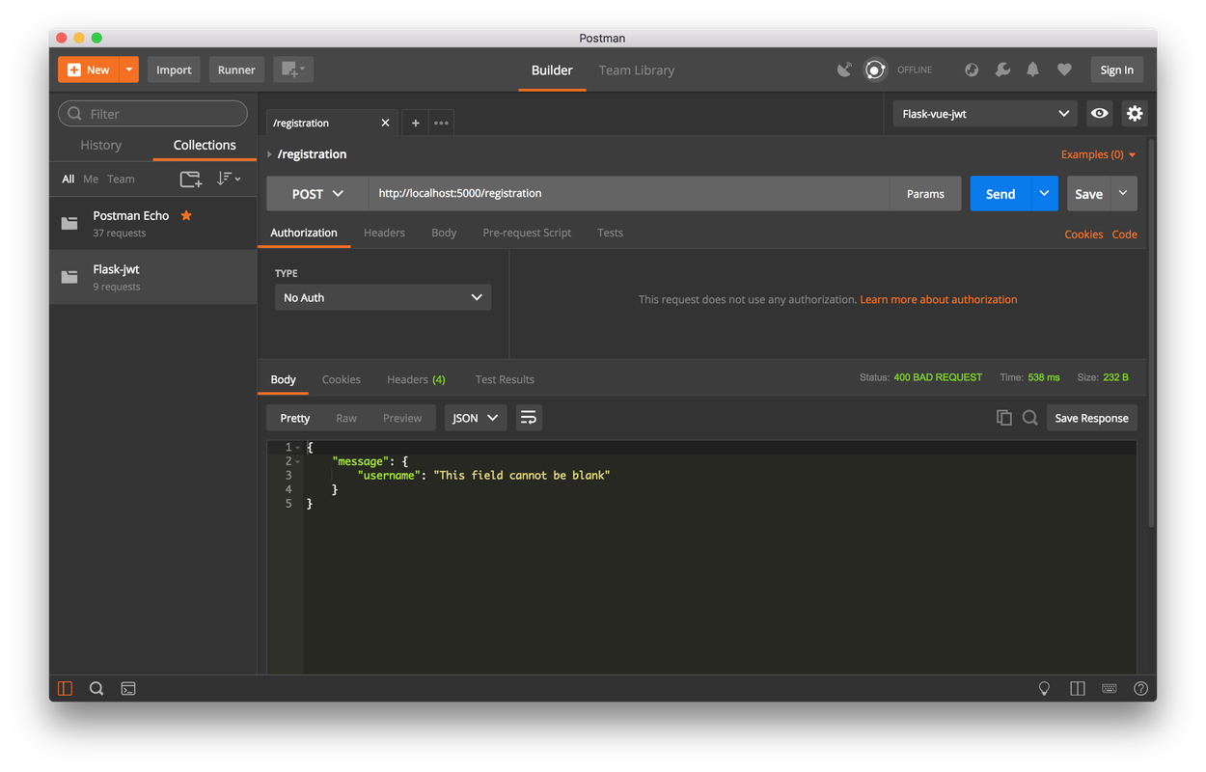Create new collection folder icon
The height and width of the screenshot is (772, 1206).
tap(191, 179)
